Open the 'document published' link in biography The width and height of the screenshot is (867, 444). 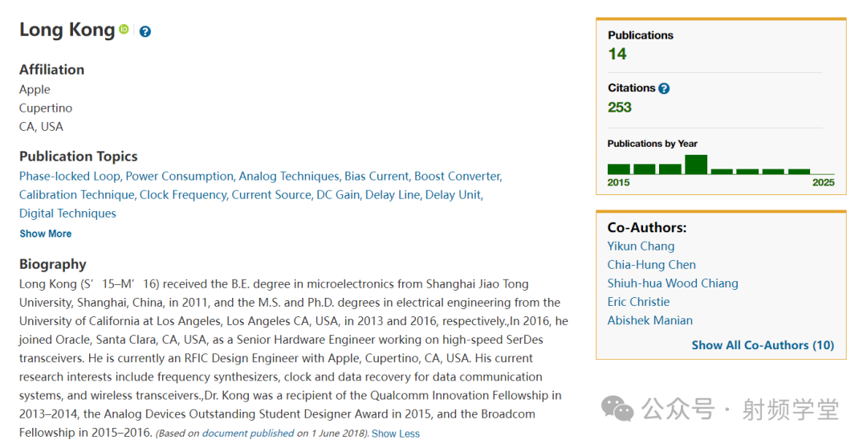tap(248, 434)
